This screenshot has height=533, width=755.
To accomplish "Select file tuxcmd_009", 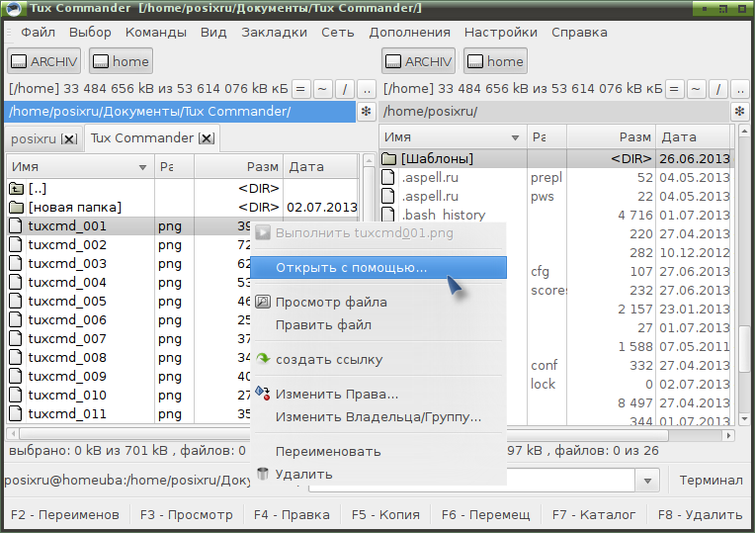I will click(x=129, y=377).
